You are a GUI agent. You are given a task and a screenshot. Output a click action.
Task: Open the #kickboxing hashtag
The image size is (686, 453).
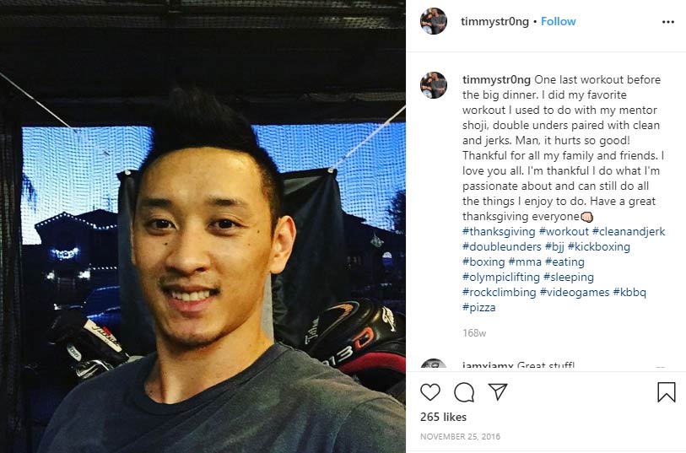click(599, 246)
